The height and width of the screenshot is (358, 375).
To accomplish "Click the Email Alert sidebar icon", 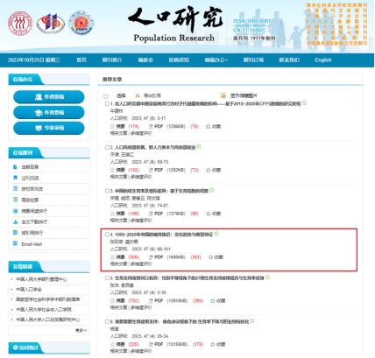I will (15, 244).
